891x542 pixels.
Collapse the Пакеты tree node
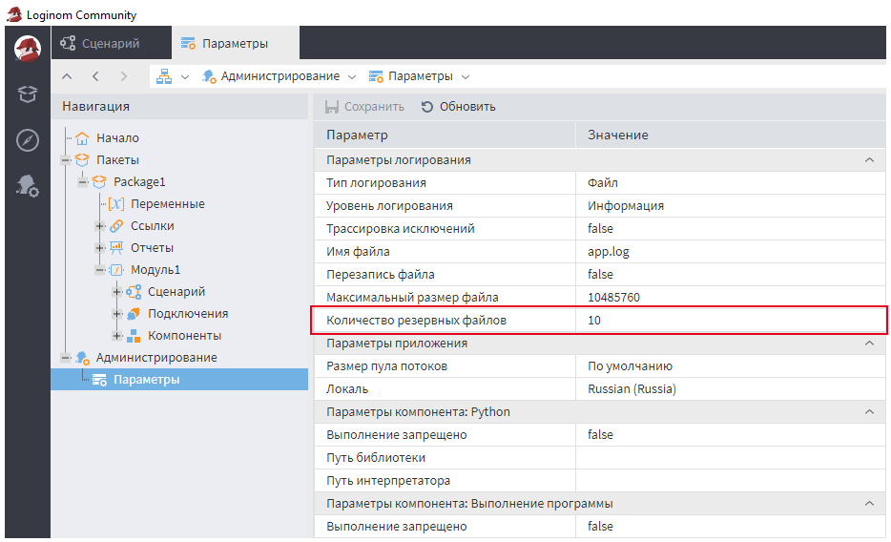click(66, 160)
